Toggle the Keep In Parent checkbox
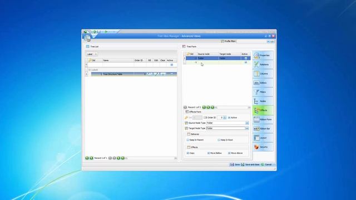This screenshot has width=356, height=200. pyautogui.click(x=188, y=140)
